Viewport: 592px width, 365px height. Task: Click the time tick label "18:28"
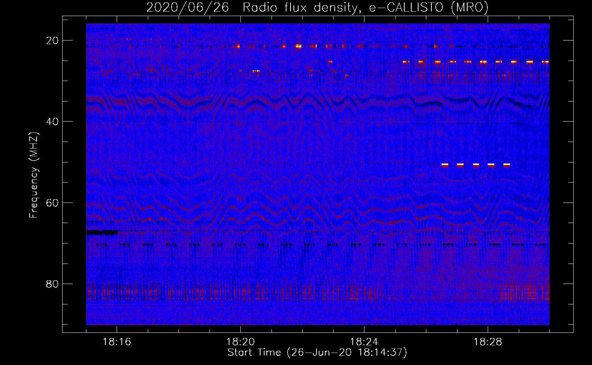tap(488, 342)
